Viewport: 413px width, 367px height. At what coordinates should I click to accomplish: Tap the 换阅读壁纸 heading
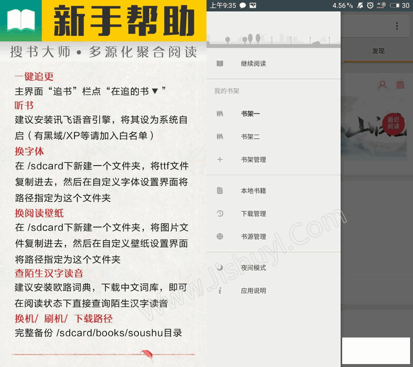39,213
